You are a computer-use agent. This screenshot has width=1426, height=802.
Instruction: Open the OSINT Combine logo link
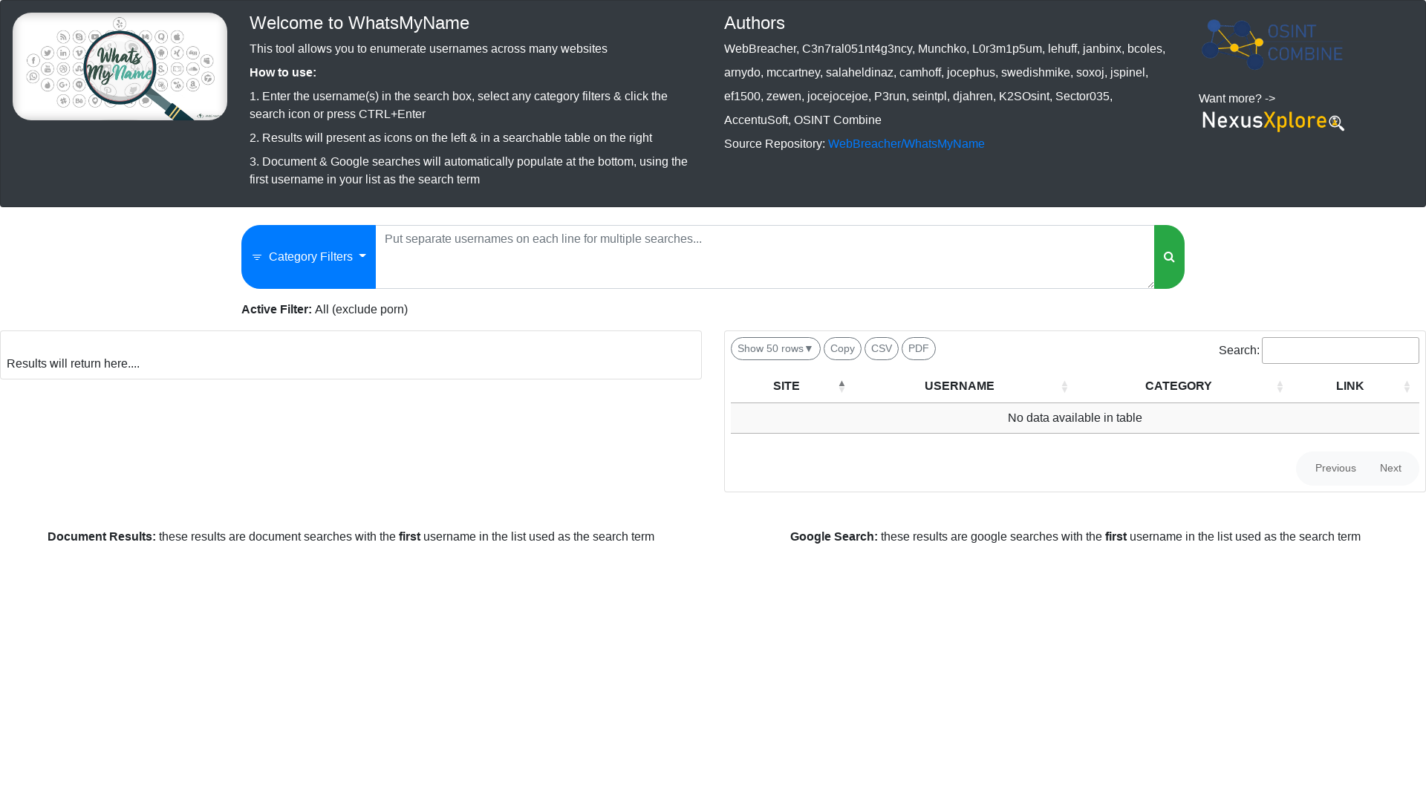(x=1272, y=45)
